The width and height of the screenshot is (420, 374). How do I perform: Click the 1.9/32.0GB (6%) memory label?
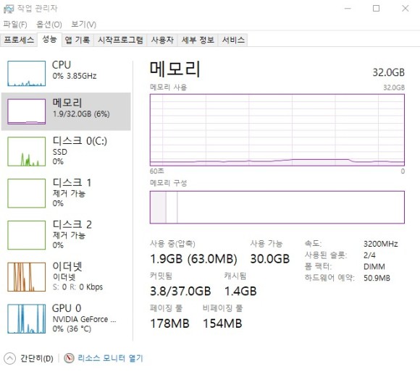tap(81, 114)
